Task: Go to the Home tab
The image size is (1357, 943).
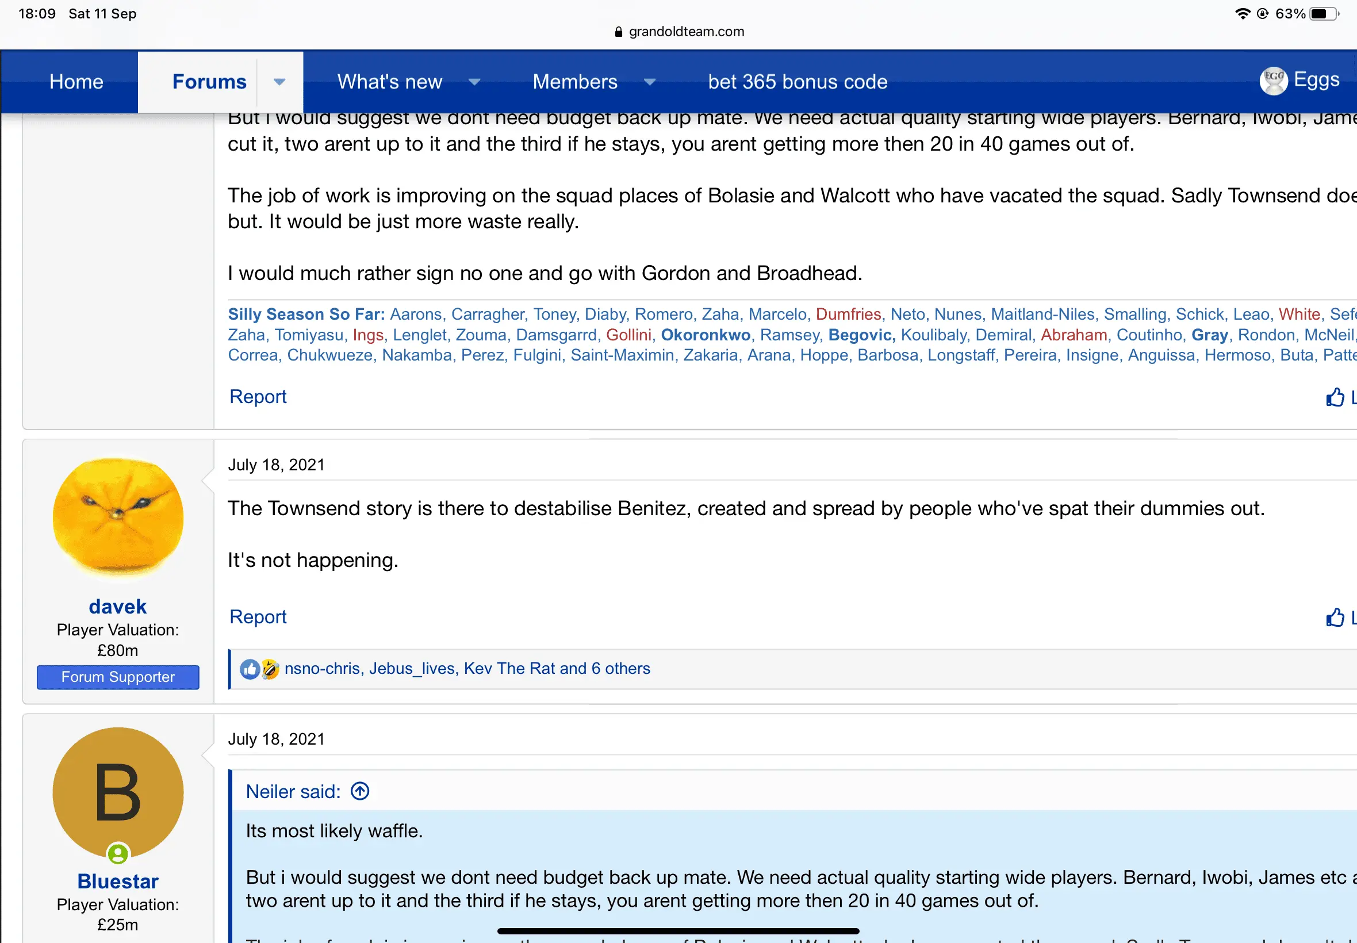Action: (x=76, y=82)
